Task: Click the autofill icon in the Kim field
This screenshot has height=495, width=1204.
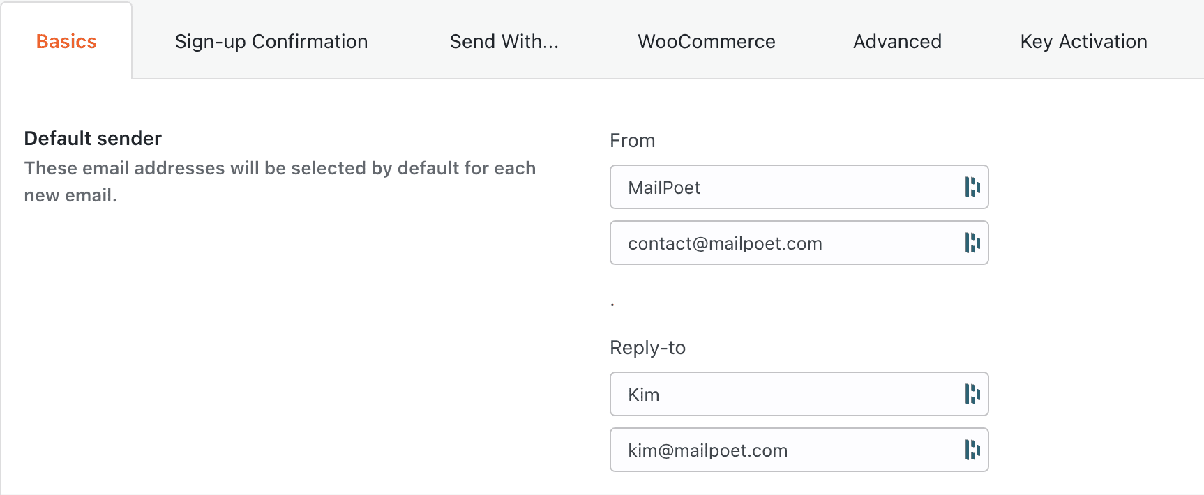Action: pyautogui.click(x=972, y=394)
